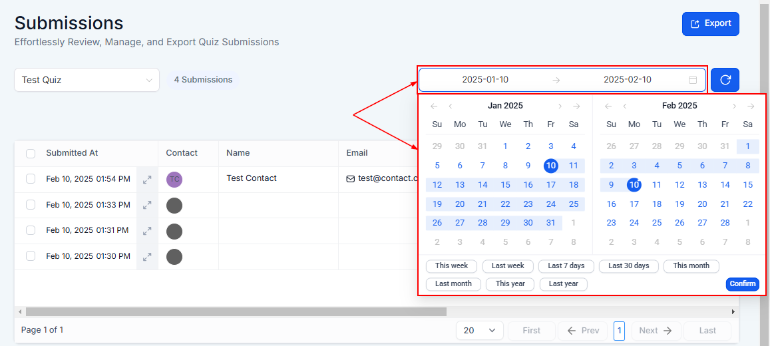The height and width of the screenshot is (346, 770).
Task: Go to previous month in Jan 2025 calendar
Action: tap(451, 106)
